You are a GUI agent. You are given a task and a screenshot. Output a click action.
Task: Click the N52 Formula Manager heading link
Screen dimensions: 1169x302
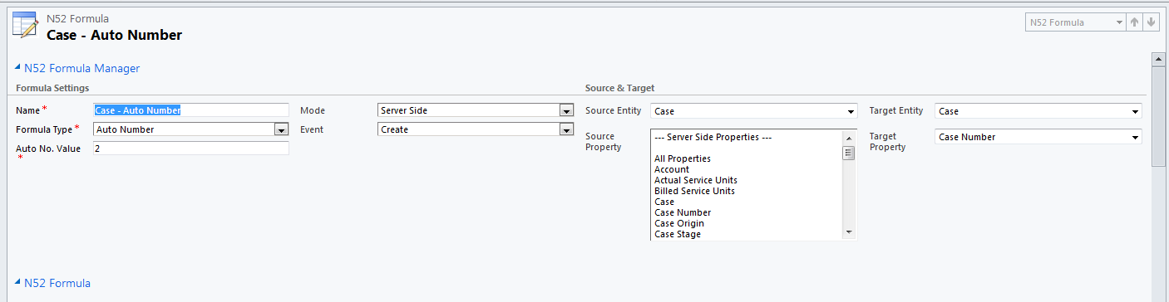point(82,69)
